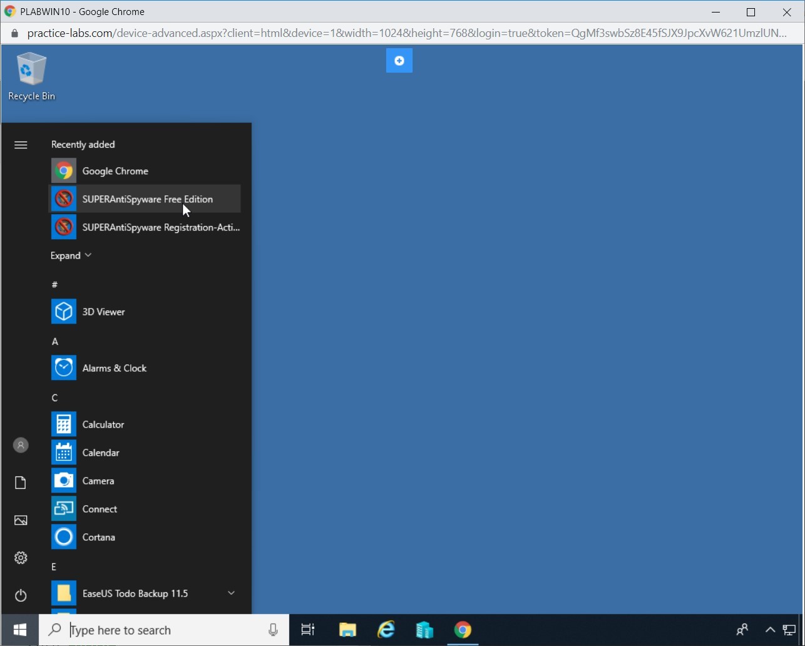
Task: Show hidden system tray icons
Action: pos(771,630)
